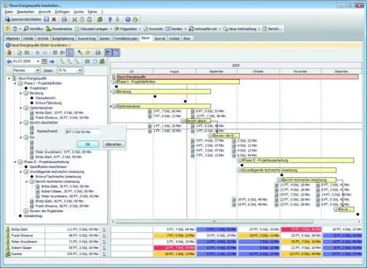This screenshot has width=367, height=268.
Task: Collapse the Phase II - Projektausarbeitung node
Action: coord(15,161)
